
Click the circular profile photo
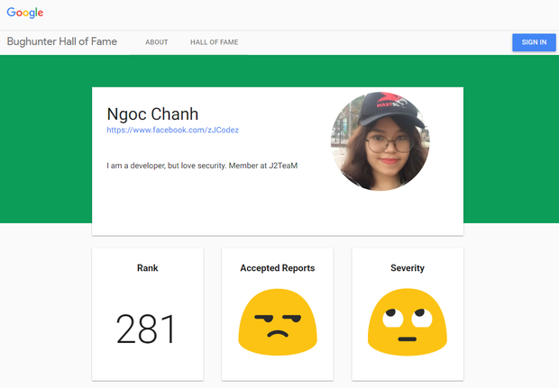[x=380, y=141]
